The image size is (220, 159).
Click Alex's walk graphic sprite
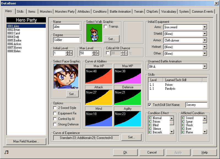94,33
